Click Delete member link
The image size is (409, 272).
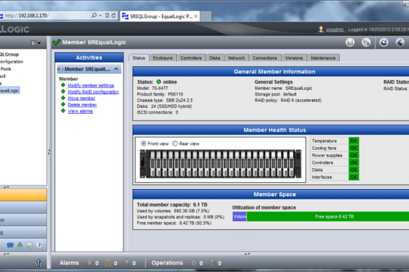82,105
